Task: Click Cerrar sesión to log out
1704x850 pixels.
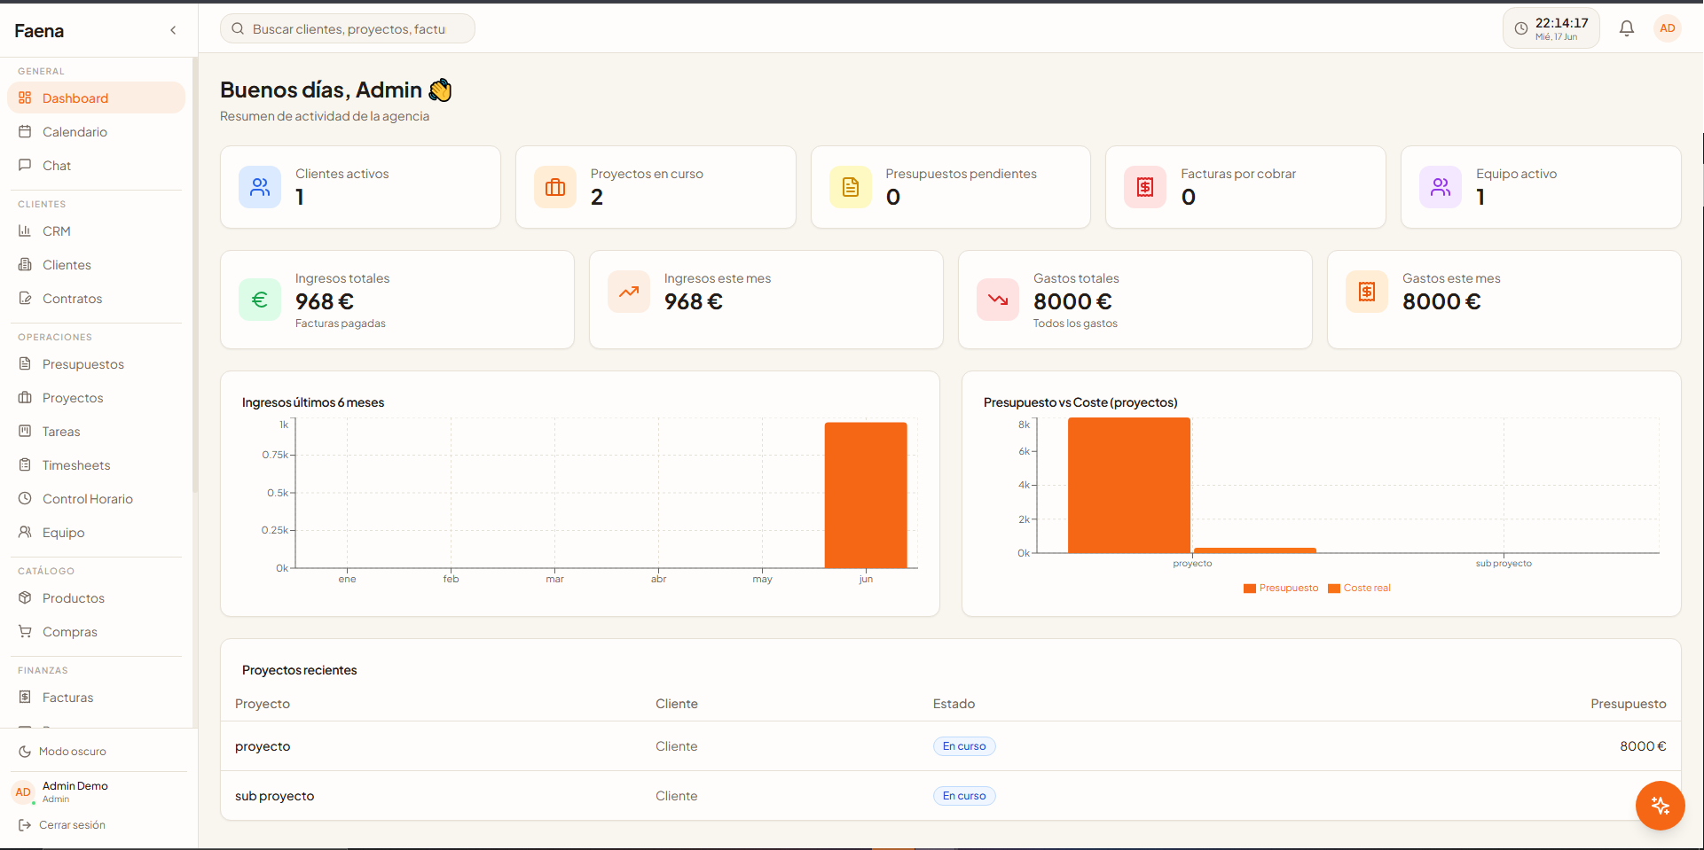Action: click(62, 824)
